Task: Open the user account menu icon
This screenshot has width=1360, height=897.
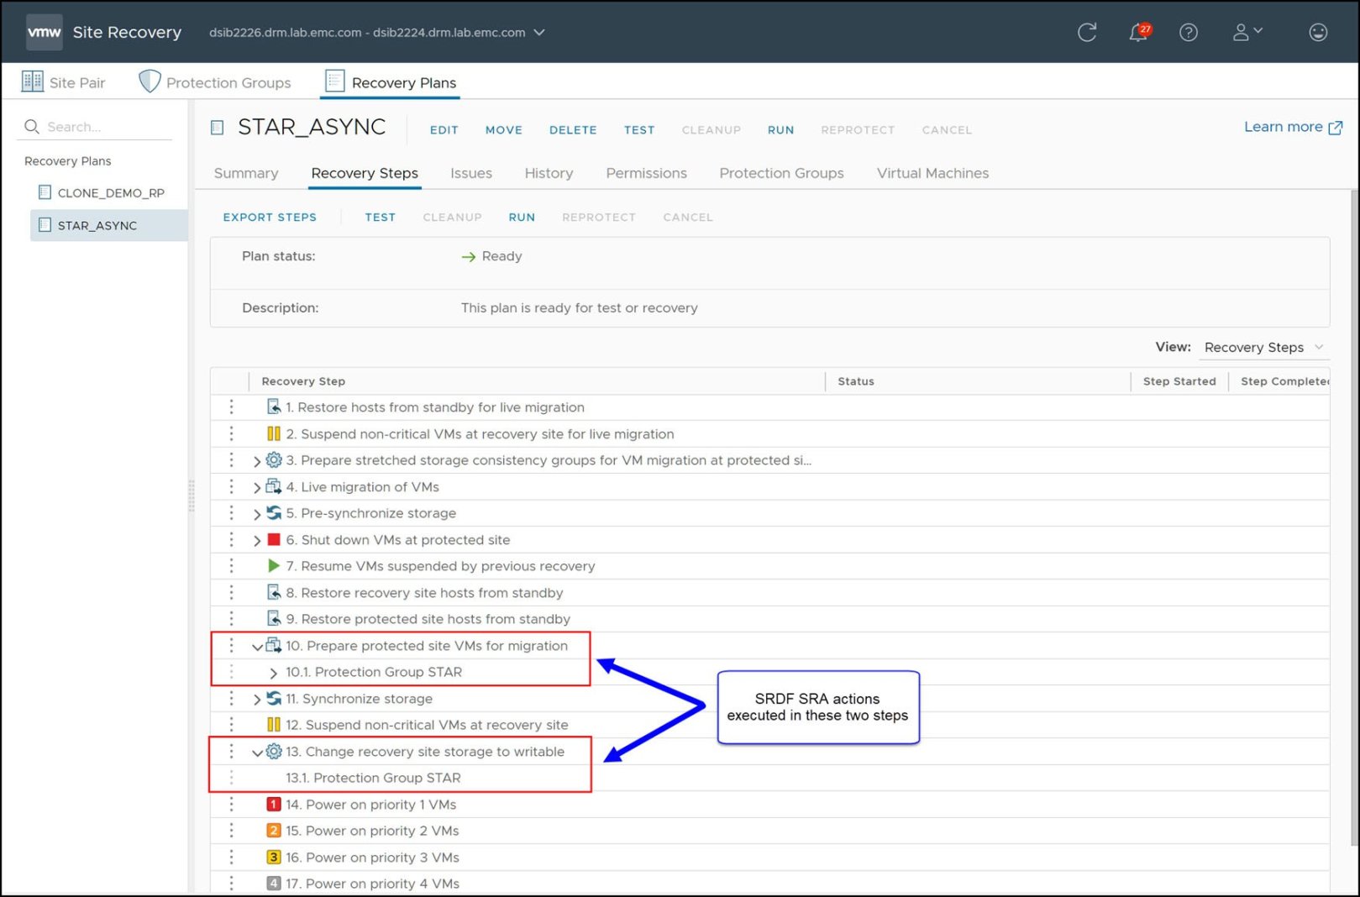Action: click(1247, 32)
